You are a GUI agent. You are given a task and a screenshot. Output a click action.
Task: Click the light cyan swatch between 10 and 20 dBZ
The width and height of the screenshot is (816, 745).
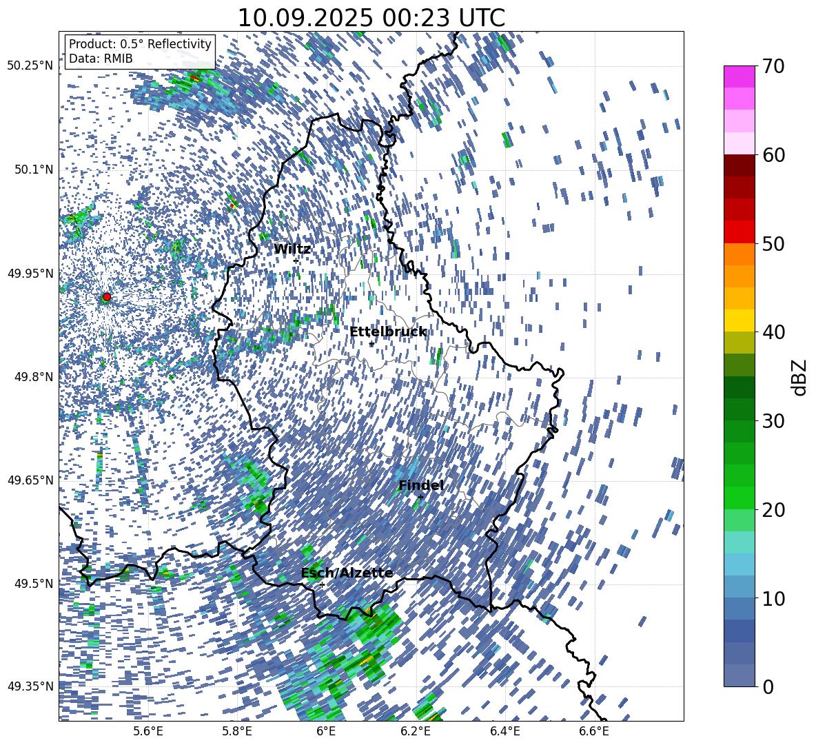tap(739, 542)
